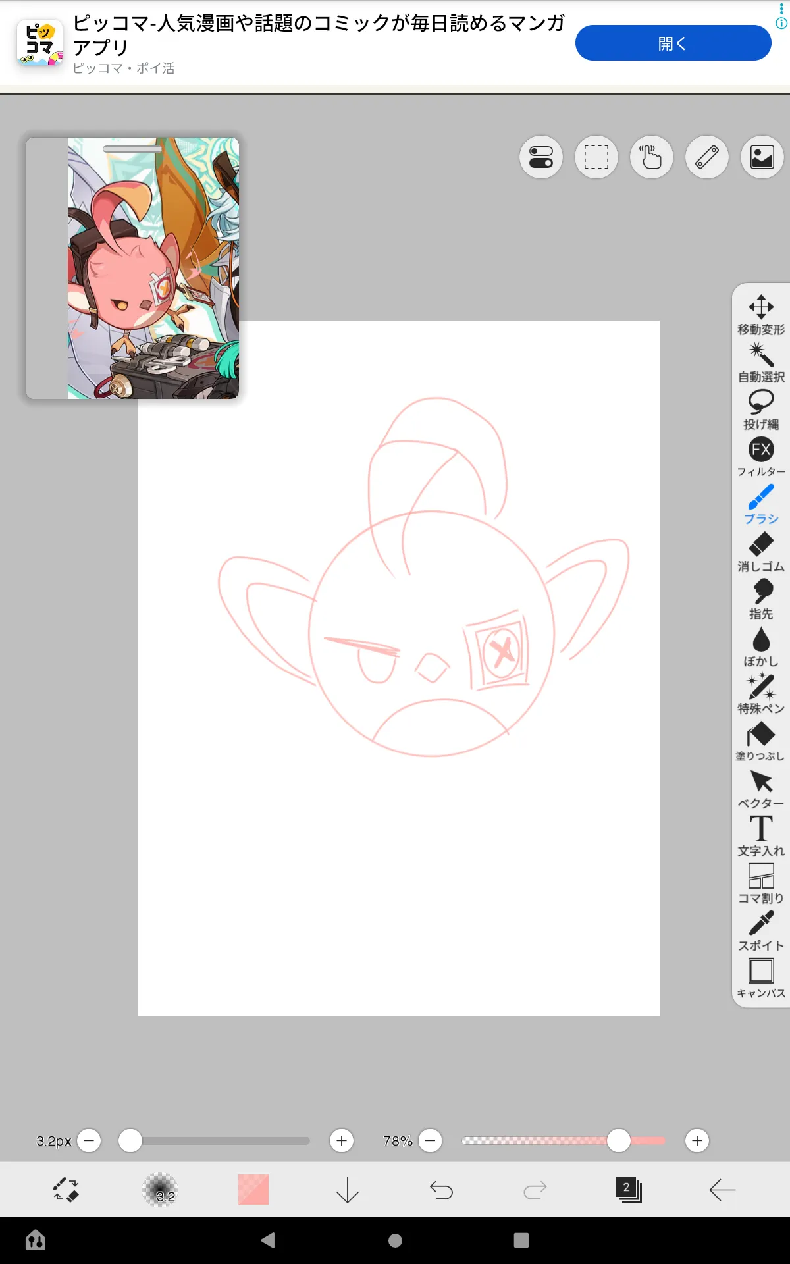This screenshot has width=790, height=1264.
Task: Open the ruler tool icon
Action: click(x=707, y=157)
